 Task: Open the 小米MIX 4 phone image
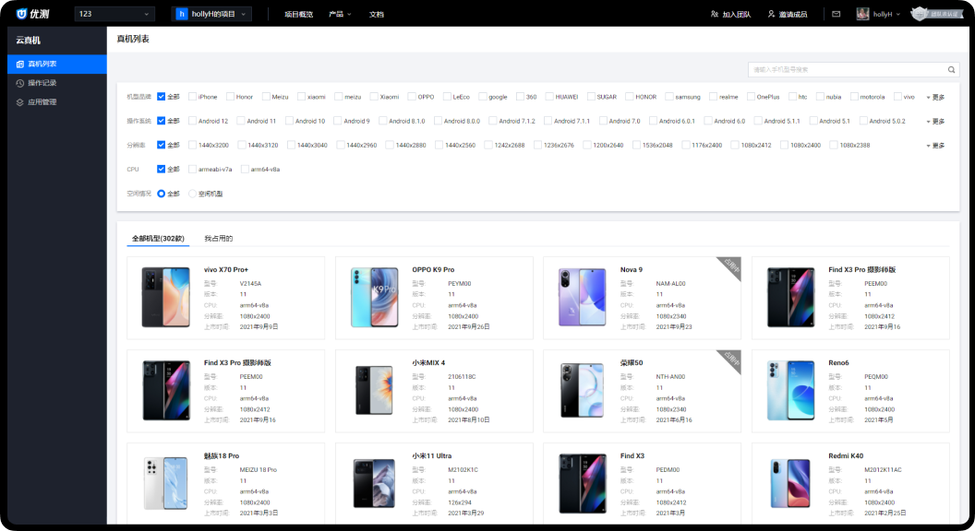tap(374, 391)
